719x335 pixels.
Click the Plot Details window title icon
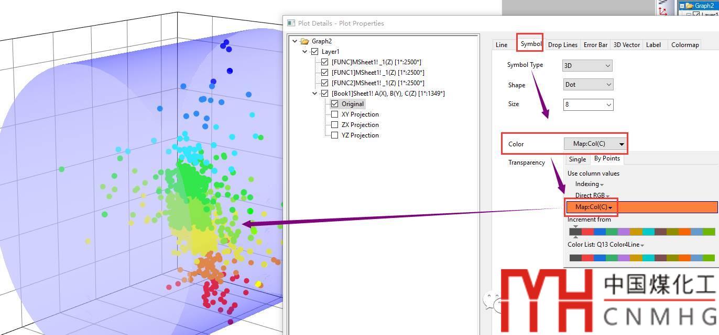[x=291, y=23]
